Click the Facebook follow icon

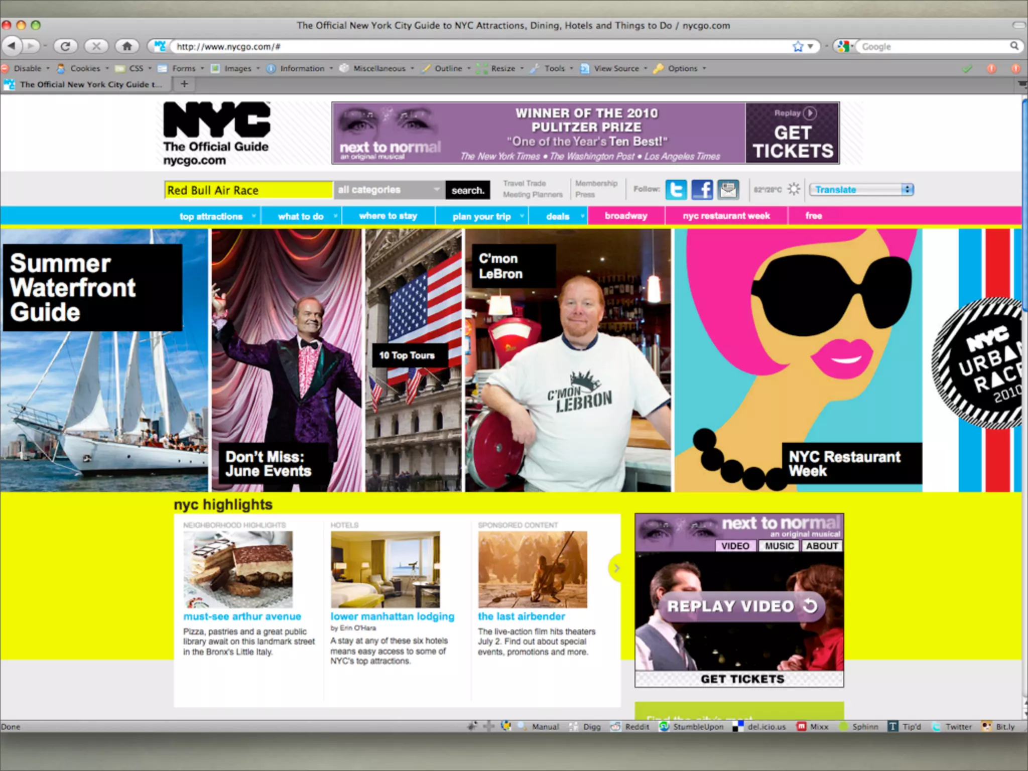(702, 190)
